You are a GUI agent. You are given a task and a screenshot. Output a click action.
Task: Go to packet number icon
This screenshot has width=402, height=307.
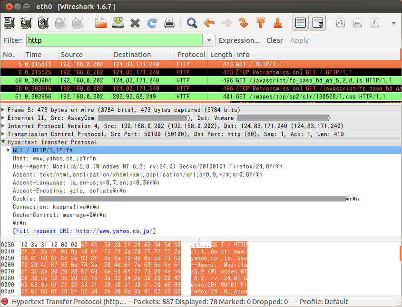243,23
